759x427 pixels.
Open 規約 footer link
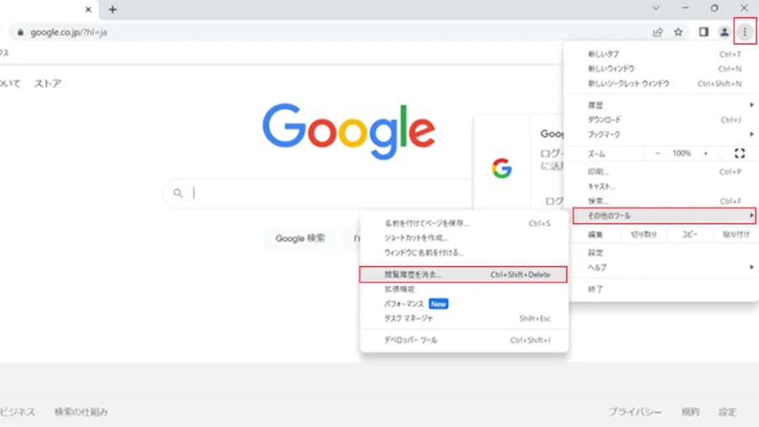click(690, 412)
